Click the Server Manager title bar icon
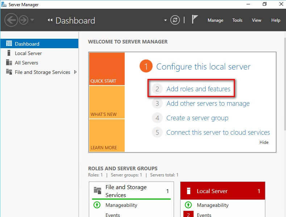Viewport: 286px width, 217px height. tap(4, 4)
